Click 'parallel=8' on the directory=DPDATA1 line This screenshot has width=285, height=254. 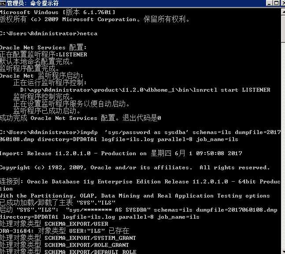point(136,217)
